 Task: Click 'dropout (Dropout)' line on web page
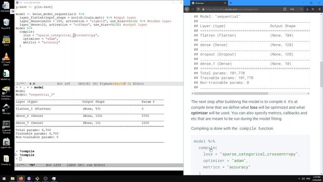(243, 54)
